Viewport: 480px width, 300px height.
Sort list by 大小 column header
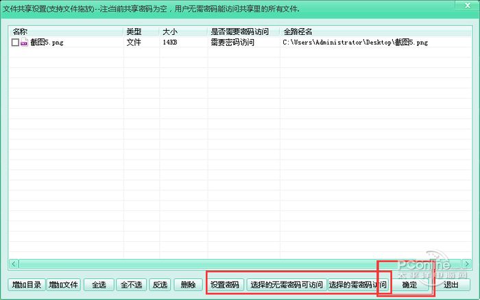tap(183, 32)
